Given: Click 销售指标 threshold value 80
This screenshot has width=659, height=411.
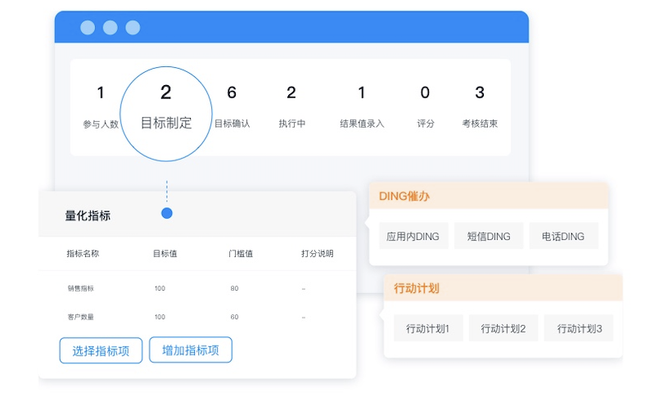Looking at the screenshot, I should [234, 288].
